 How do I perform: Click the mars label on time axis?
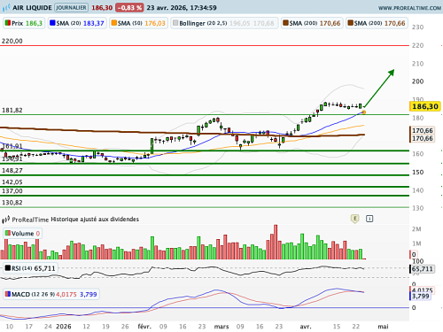tap(221, 327)
